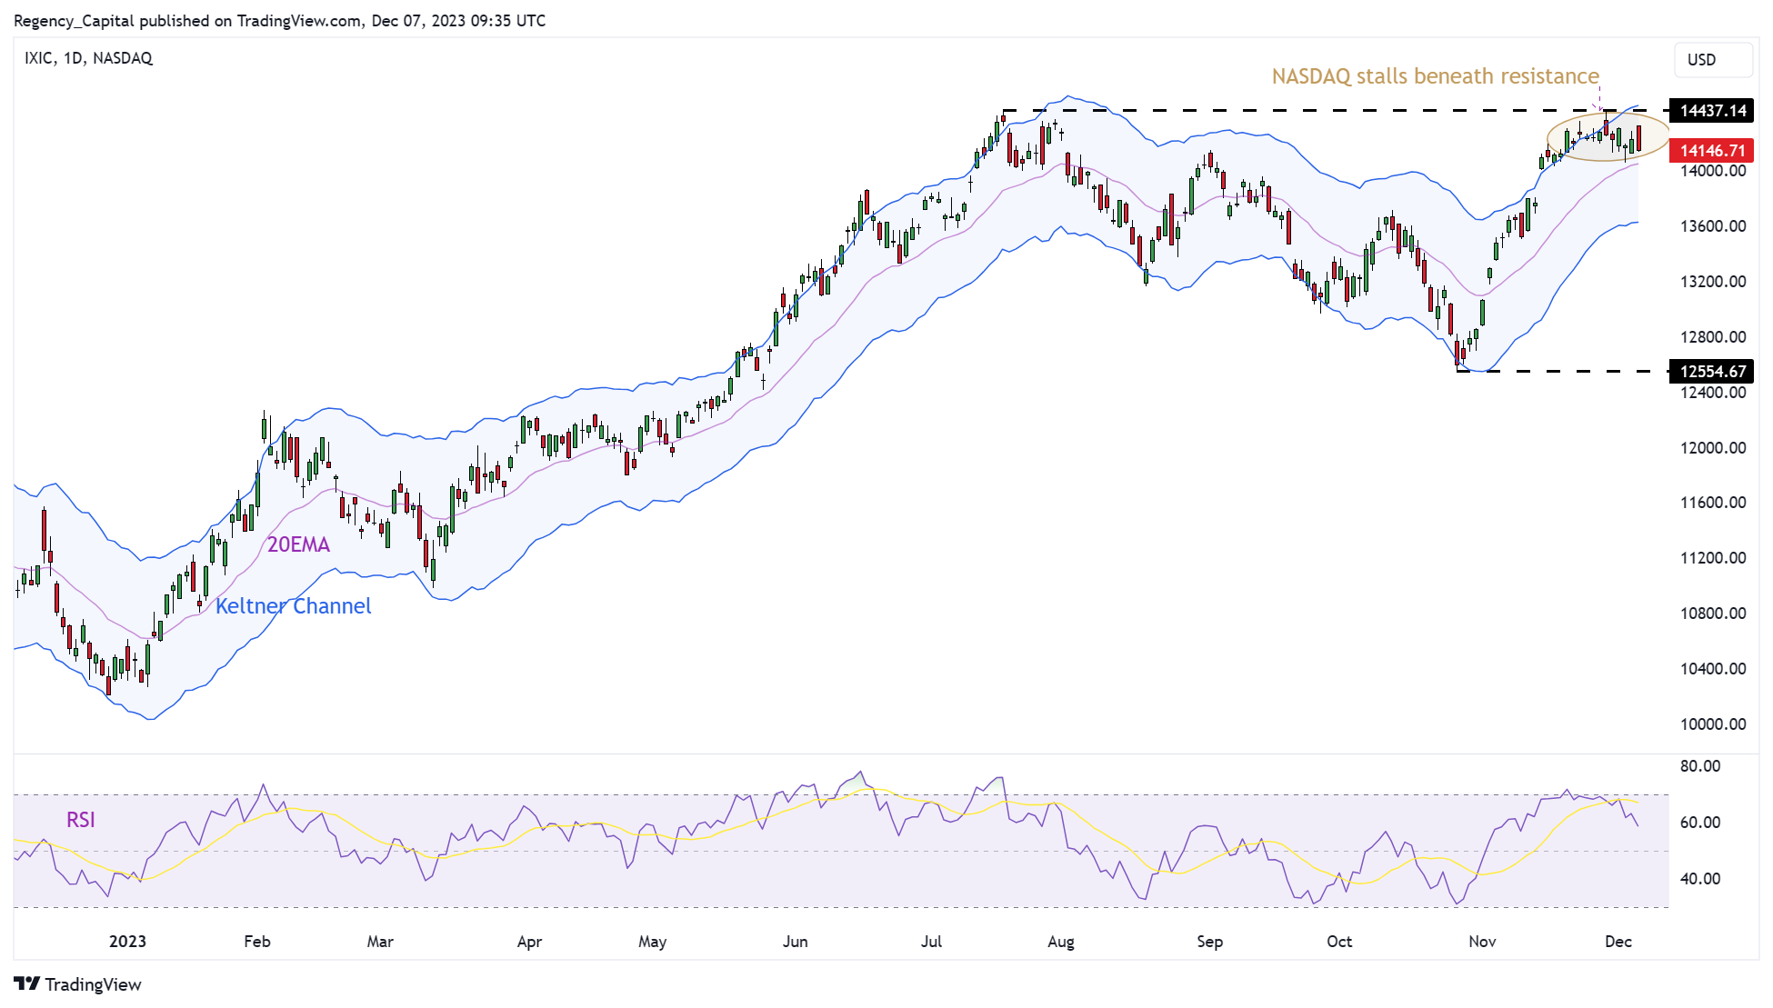Click the Oct date axis label

tap(1339, 942)
